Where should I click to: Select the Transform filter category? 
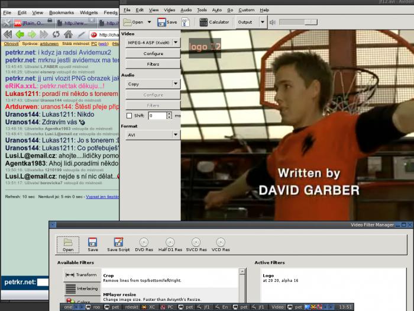click(x=82, y=275)
